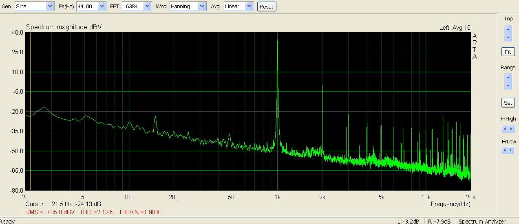Screen dimensions: 519x224
Task: Click the 'THD+N =1.90%' readout
Action: pyautogui.click(x=139, y=212)
